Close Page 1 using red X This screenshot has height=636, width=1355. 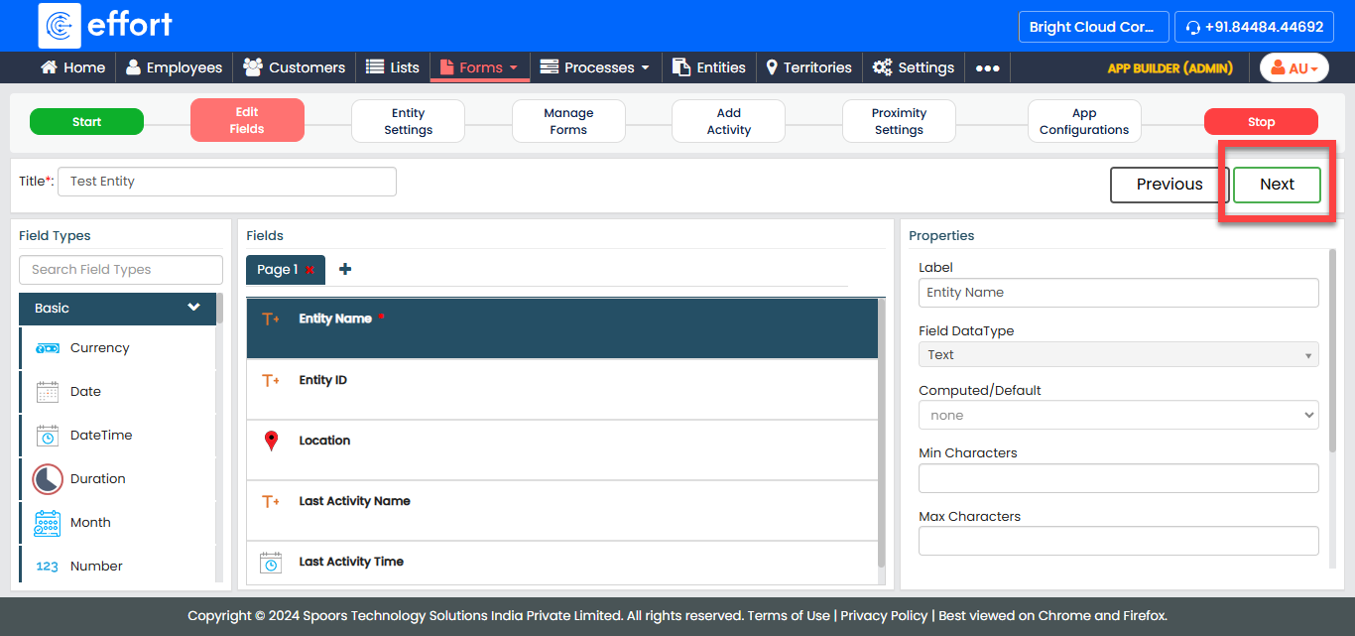[310, 270]
